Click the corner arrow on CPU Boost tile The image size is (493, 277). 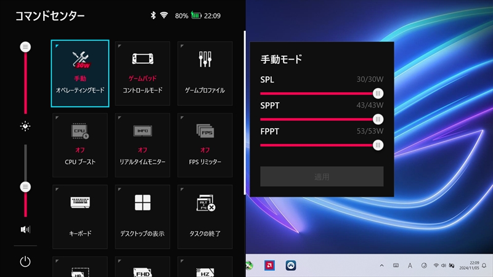pos(57,118)
